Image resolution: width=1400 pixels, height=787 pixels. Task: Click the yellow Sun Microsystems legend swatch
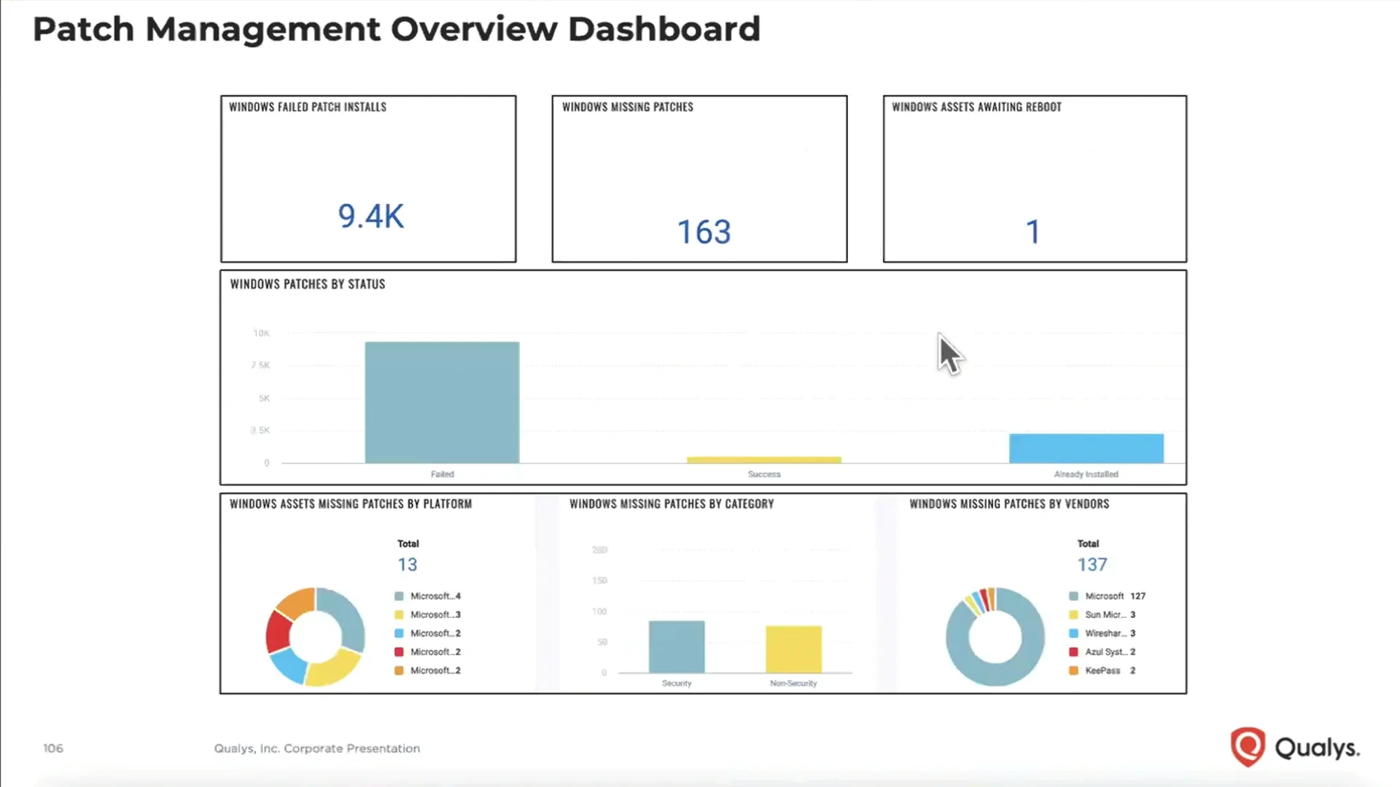click(1073, 614)
